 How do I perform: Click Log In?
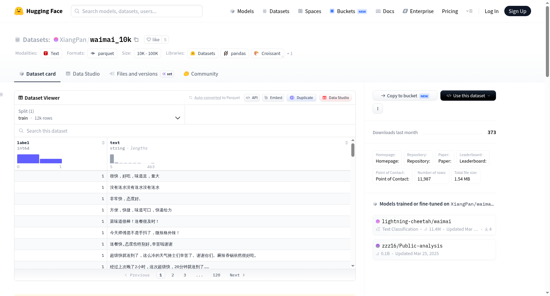pos(492,11)
